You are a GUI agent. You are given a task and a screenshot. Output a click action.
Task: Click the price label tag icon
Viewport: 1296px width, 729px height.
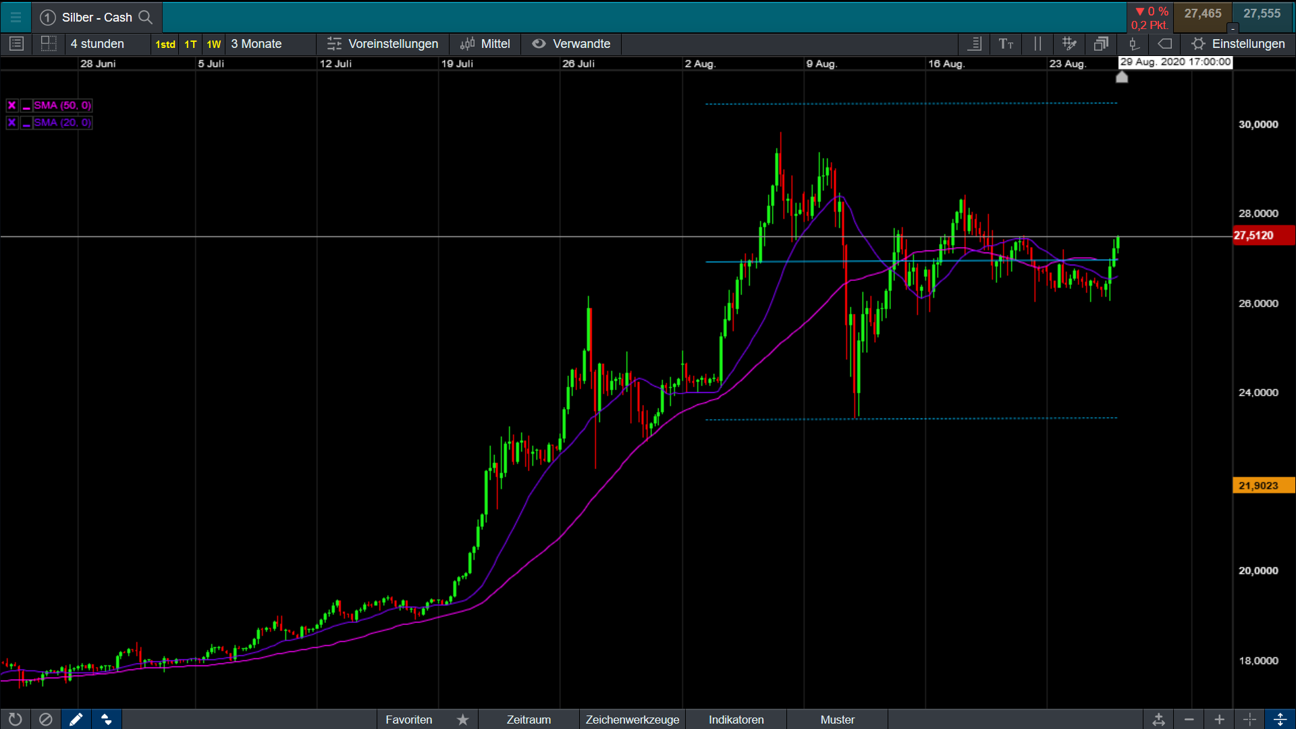coord(1165,44)
